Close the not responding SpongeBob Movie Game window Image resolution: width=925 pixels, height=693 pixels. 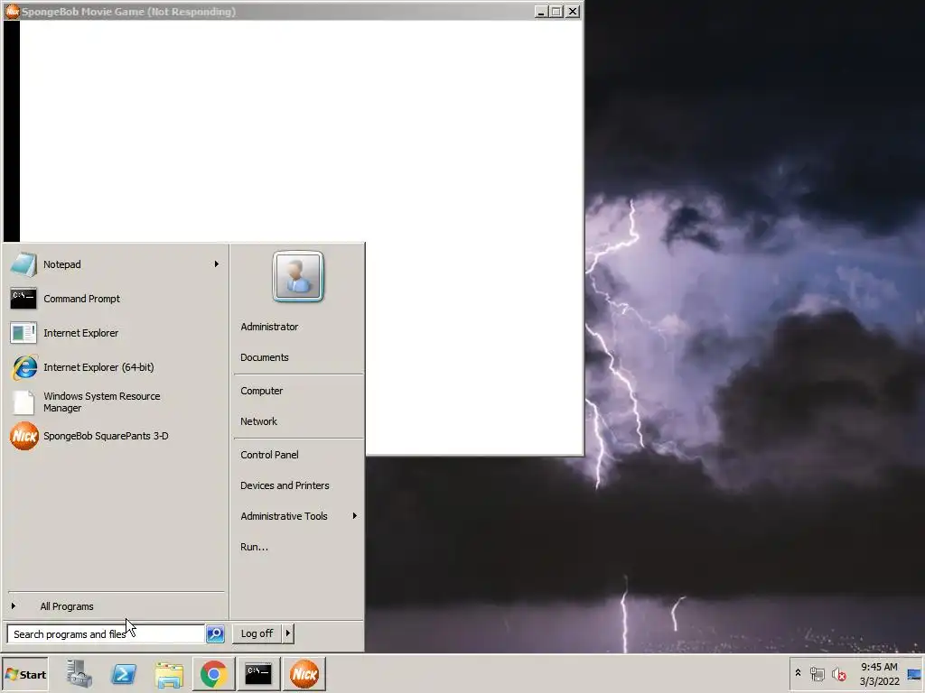(572, 11)
